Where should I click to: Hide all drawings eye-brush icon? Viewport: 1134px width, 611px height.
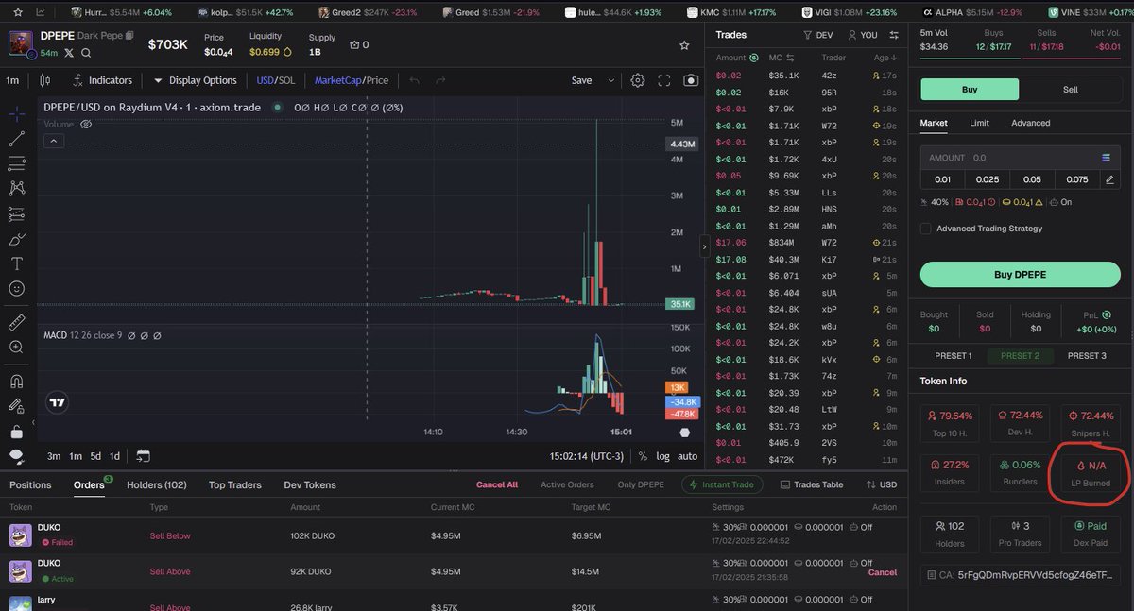click(x=16, y=456)
